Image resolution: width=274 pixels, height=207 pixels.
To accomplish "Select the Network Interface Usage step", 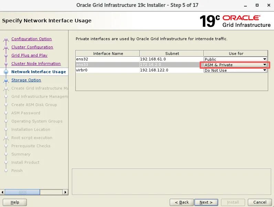I will (x=39, y=72).
